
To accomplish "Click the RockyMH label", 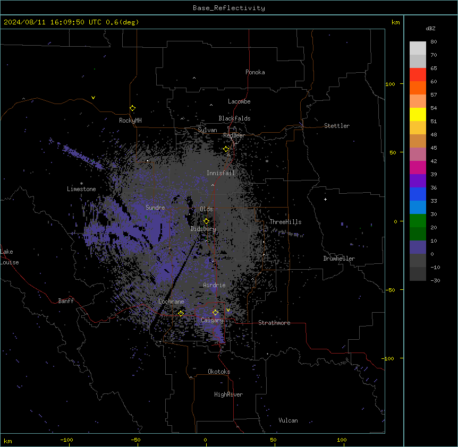I will [130, 121].
